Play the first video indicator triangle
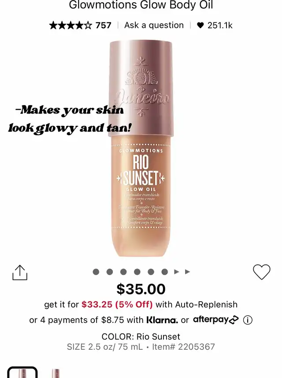The height and width of the screenshot is (378, 282). pyautogui.click(x=177, y=272)
